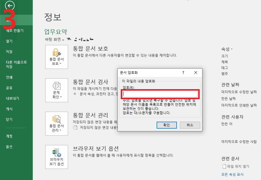The image size is (261, 180).
Task: Click the dialog help question mark
Action: point(183,72)
